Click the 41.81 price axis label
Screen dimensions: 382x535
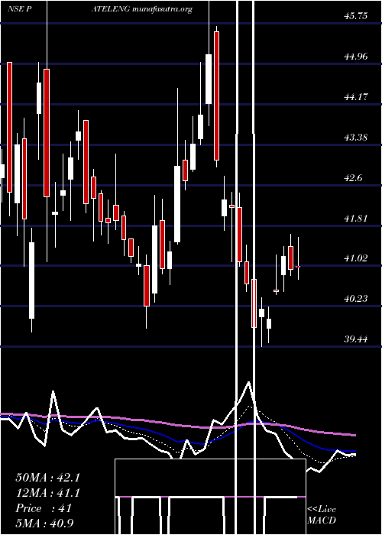click(x=356, y=219)
